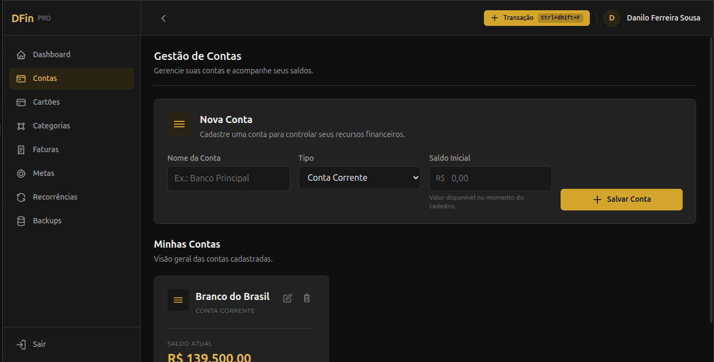The height and width of the screenshot is (362, 714).
Task: Open the Dashboard menu item
Action: click(x=71, y=54)
